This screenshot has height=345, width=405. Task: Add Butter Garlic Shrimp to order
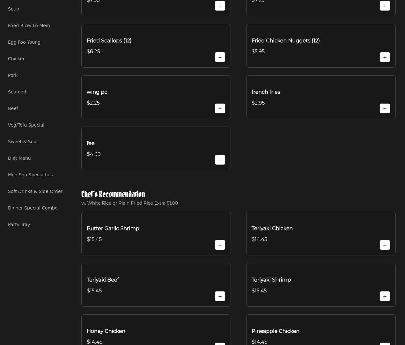[220, 245]
